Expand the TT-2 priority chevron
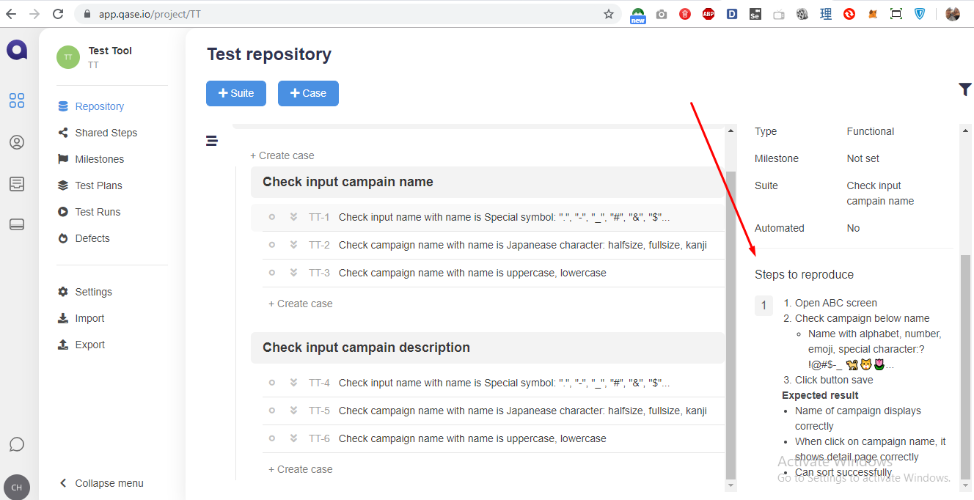 tap(293, 245)
